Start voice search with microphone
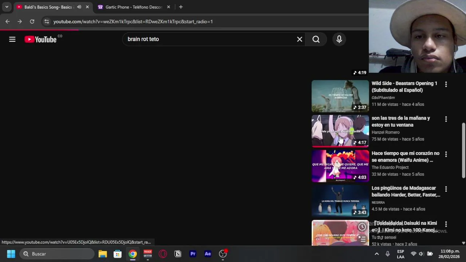 [x=339, y=39]
